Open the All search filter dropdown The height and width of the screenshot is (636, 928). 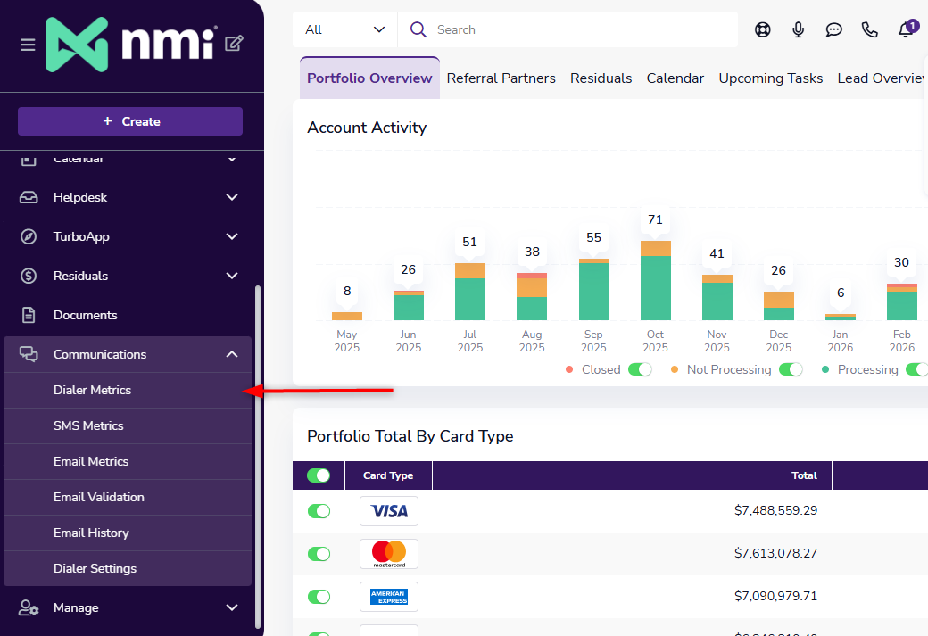(x=344, y=29)
